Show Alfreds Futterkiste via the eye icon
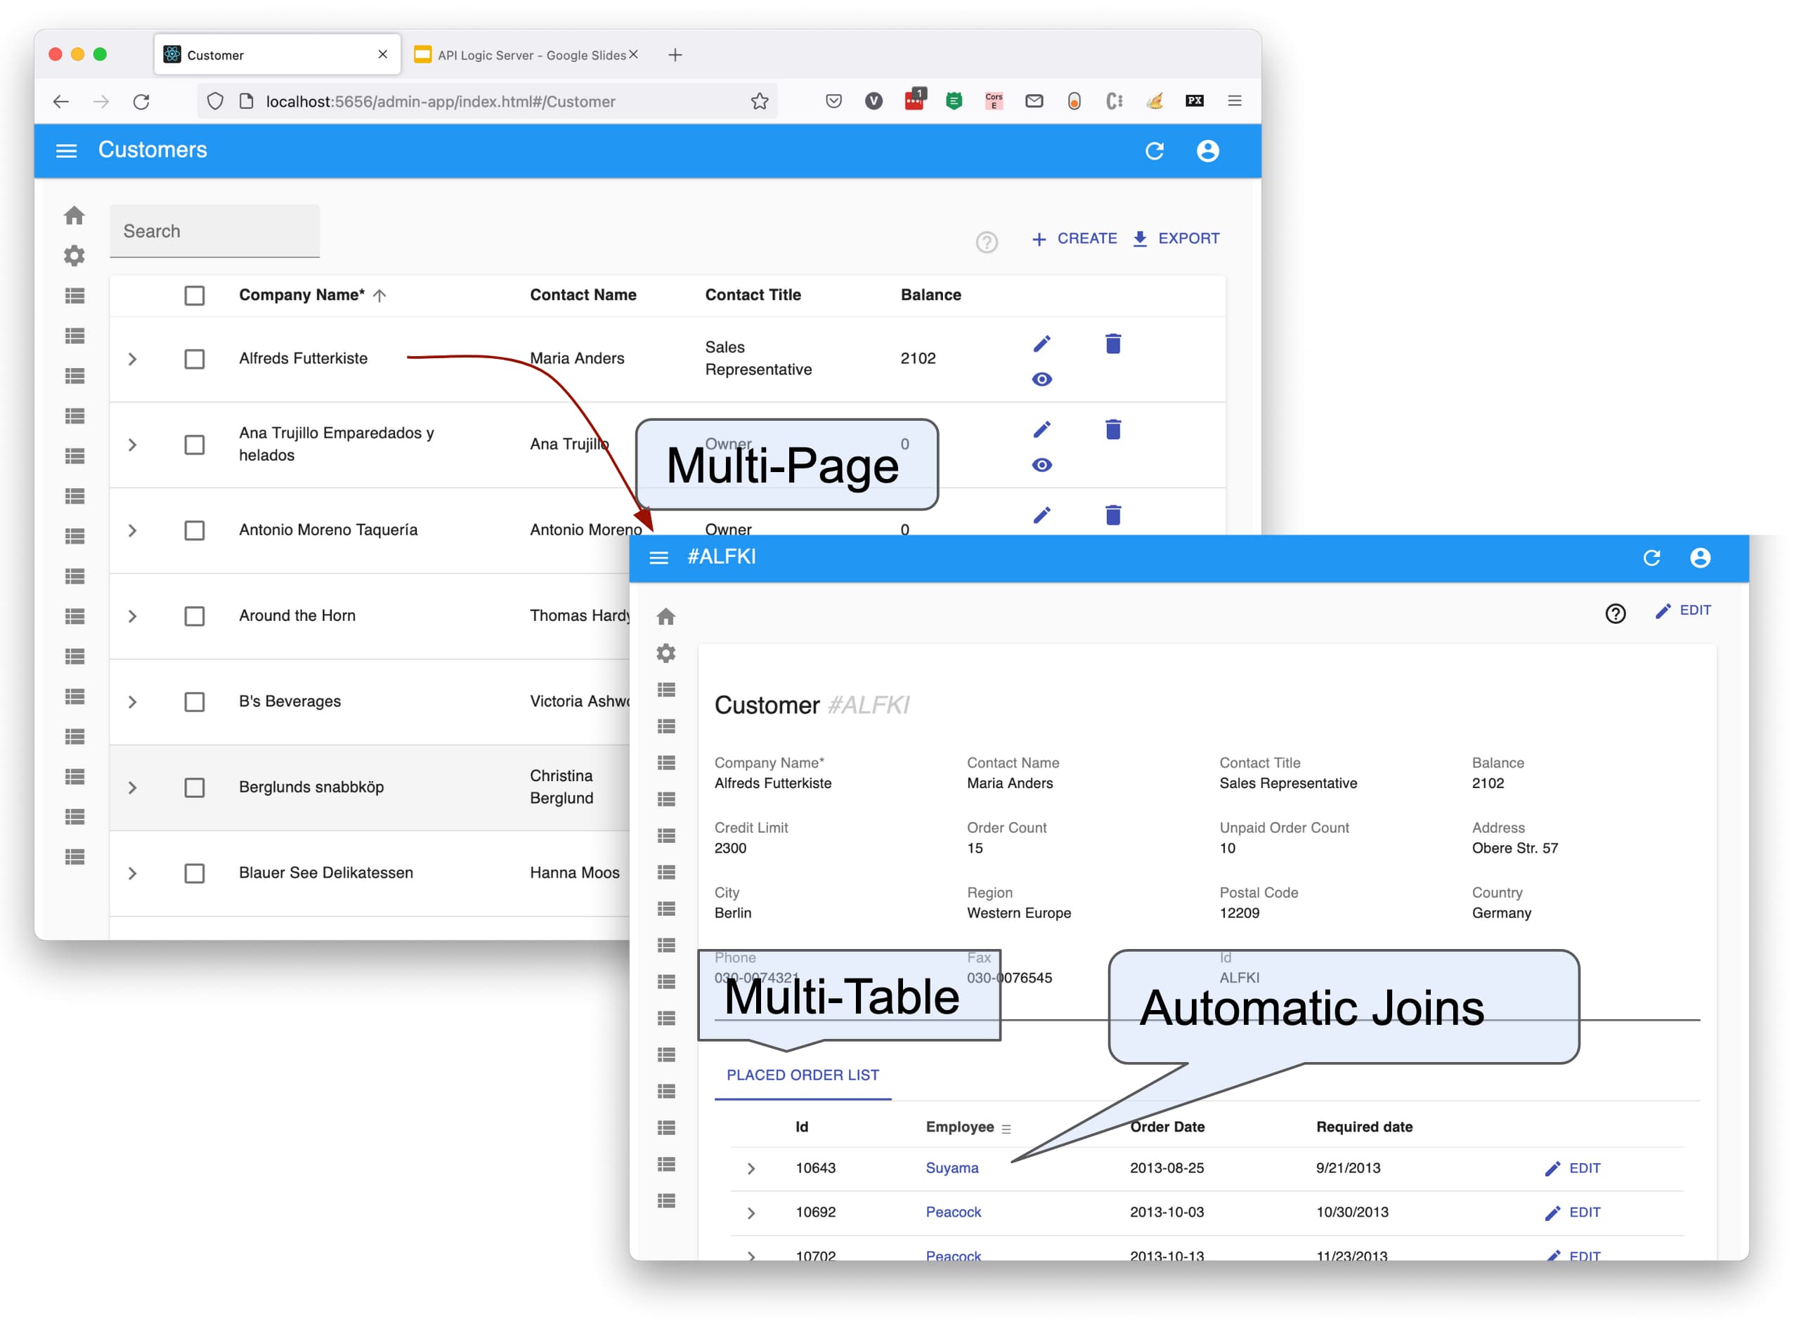This screenshot has width=1806, height=1329. pos(1041,380)
